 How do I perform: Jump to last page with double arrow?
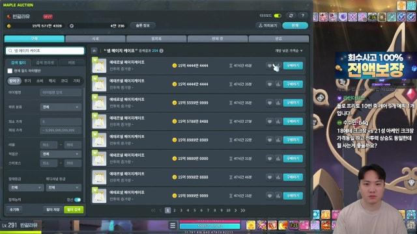pos(243,211)
